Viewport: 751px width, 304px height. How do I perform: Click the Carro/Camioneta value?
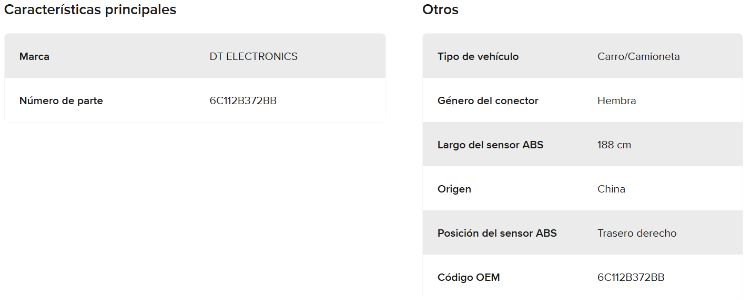638,56
